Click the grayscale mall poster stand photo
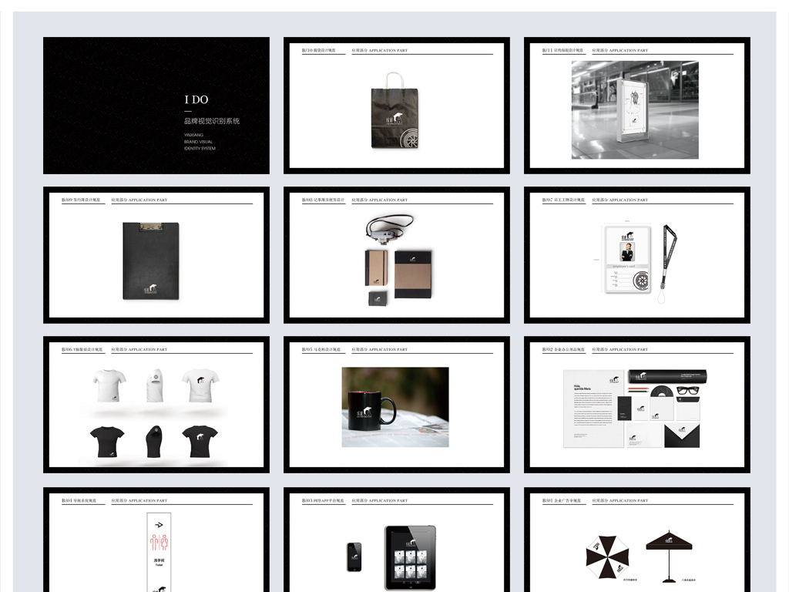This screenshot has width=789, height=592. pos(635,109)
